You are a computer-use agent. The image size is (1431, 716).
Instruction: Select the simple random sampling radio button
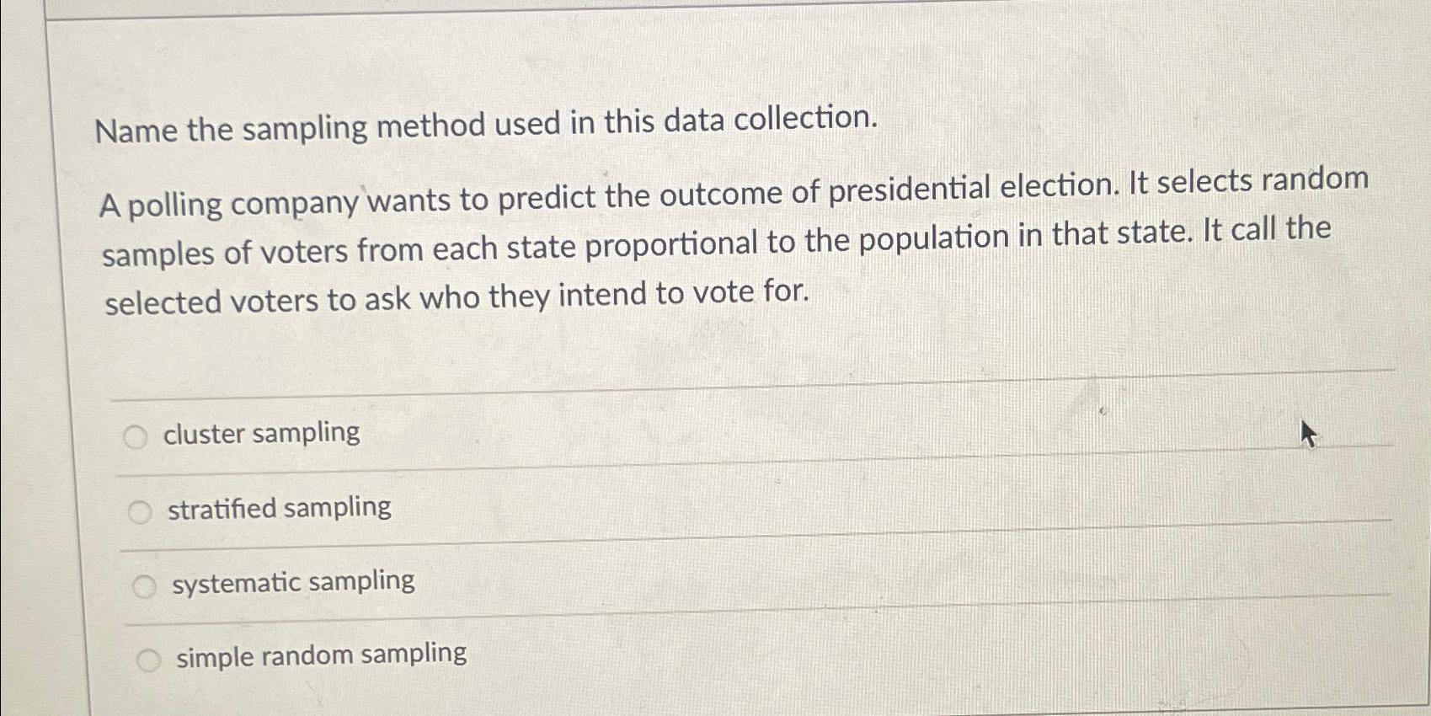tap(149, 658)
